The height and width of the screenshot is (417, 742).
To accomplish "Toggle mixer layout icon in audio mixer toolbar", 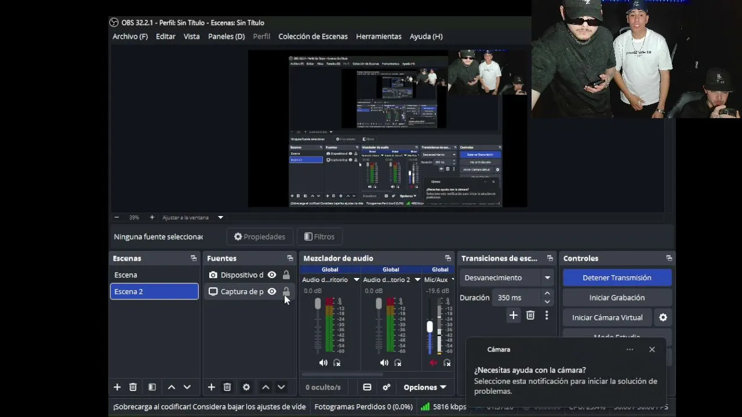I will 367,387.
